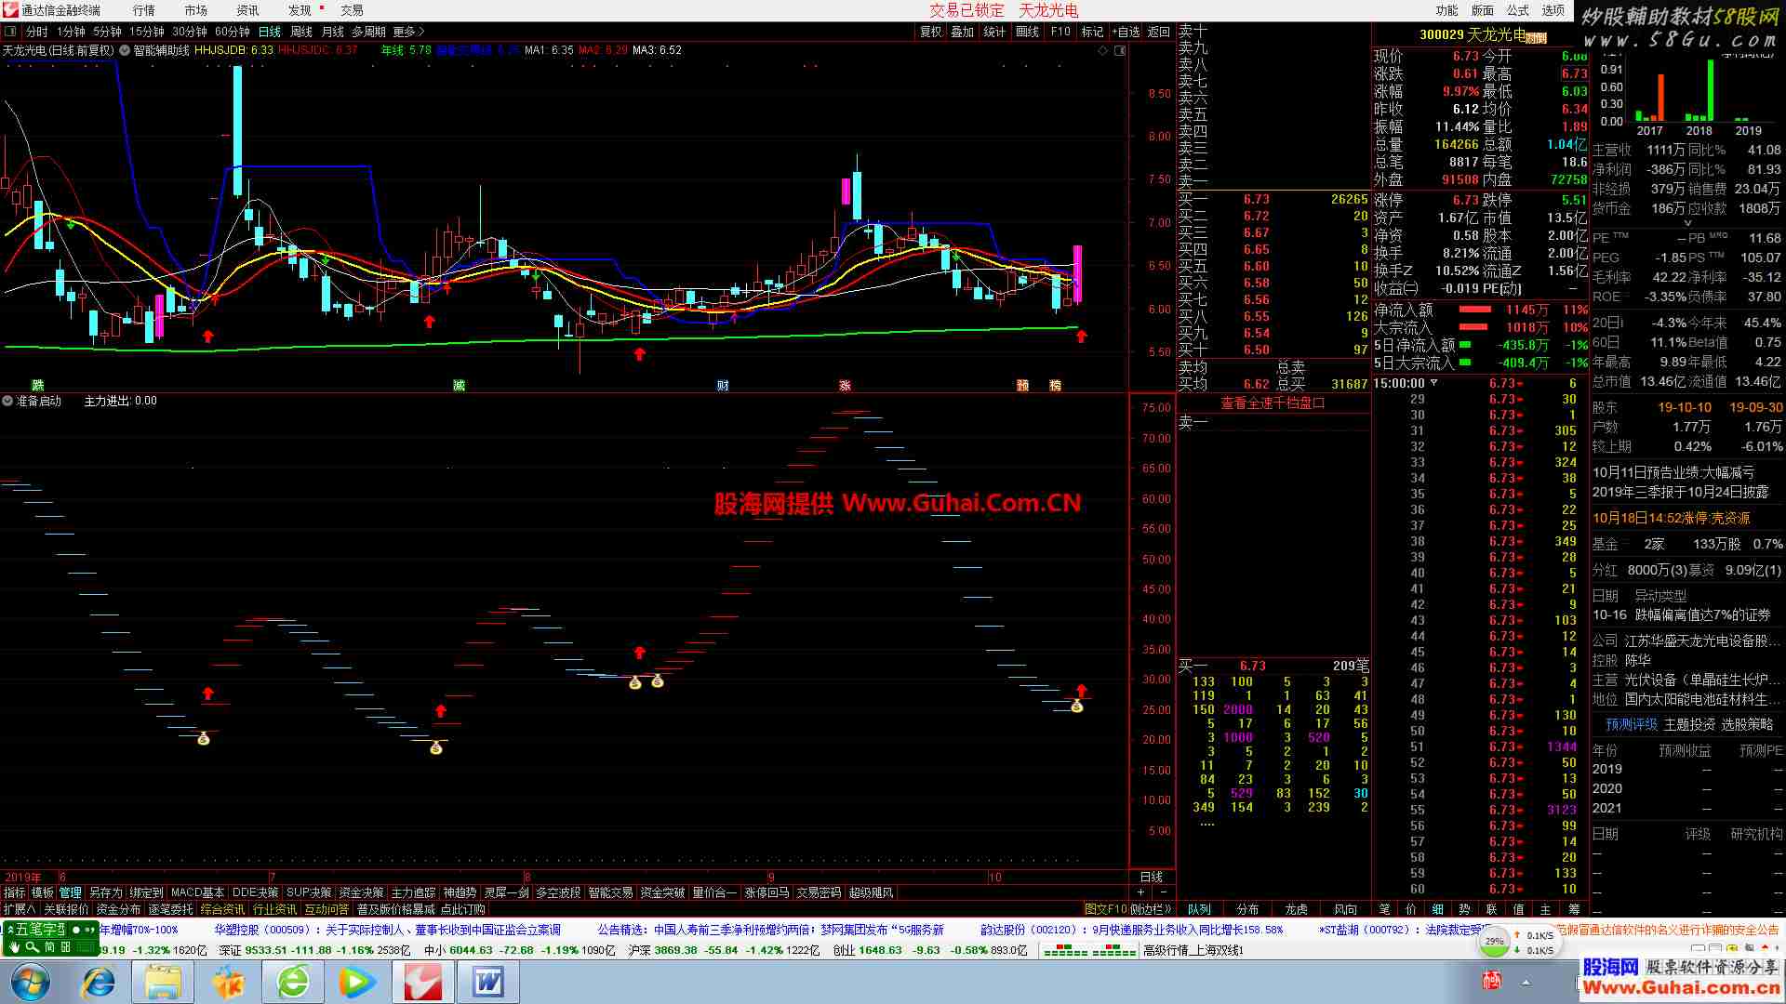1786x1004 pixels.
Task: Click the round icon beside 准备启动
Action: [8, 402]
